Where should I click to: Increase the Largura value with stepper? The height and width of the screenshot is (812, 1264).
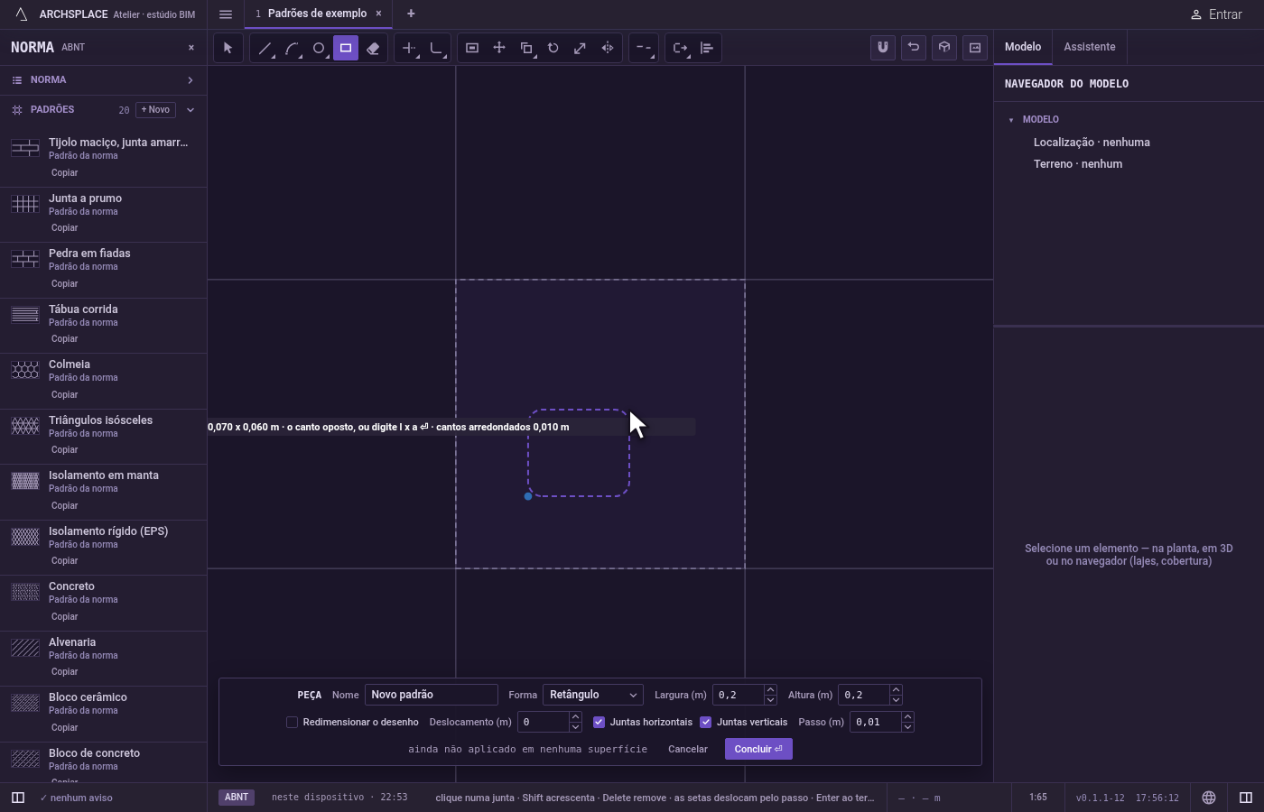pos(770,690)
